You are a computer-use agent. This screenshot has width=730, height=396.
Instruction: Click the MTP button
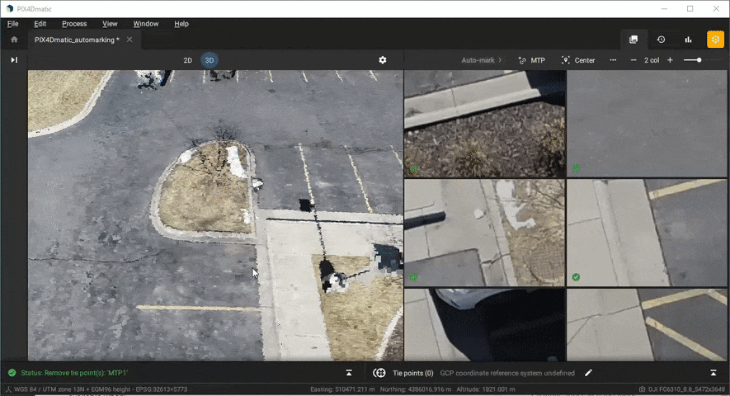click(x=531, y=60)
